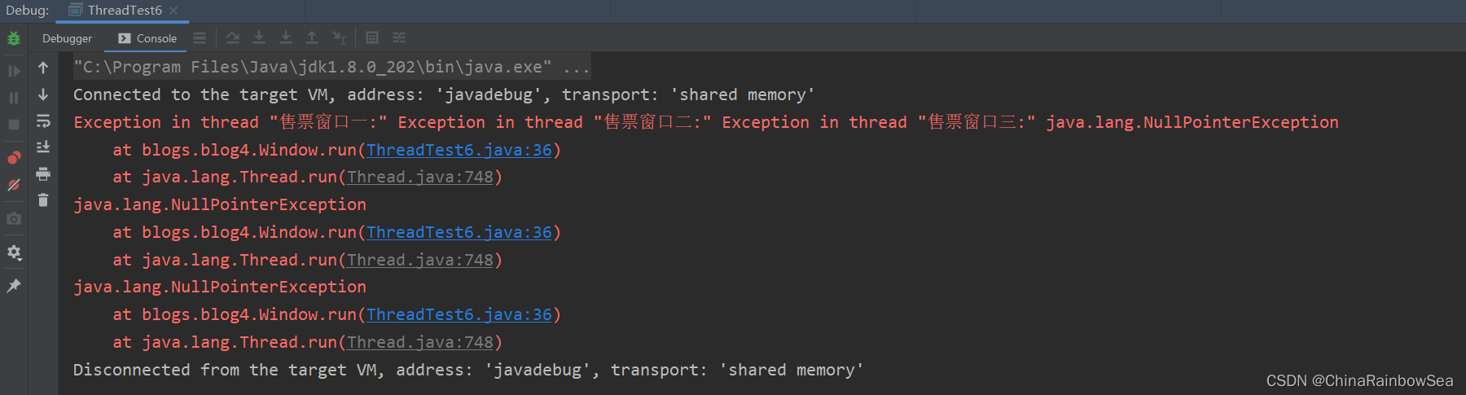Click the Resume Program icon

[14, 71]
